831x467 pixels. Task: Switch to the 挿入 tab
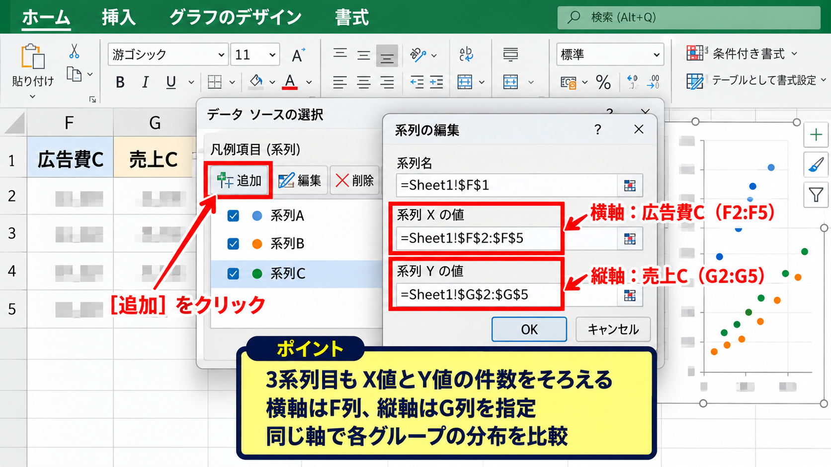(119, 17)
